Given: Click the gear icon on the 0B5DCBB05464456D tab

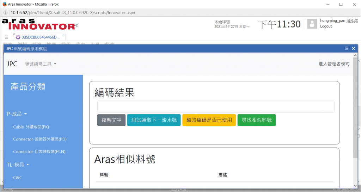Looking at the screenshot, I should tap(18, 37).
